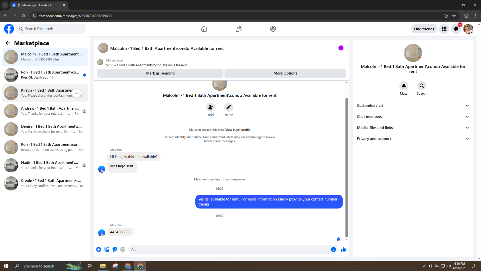
Task: Open the Friends icon in top navigation
Action: (239, 29)
